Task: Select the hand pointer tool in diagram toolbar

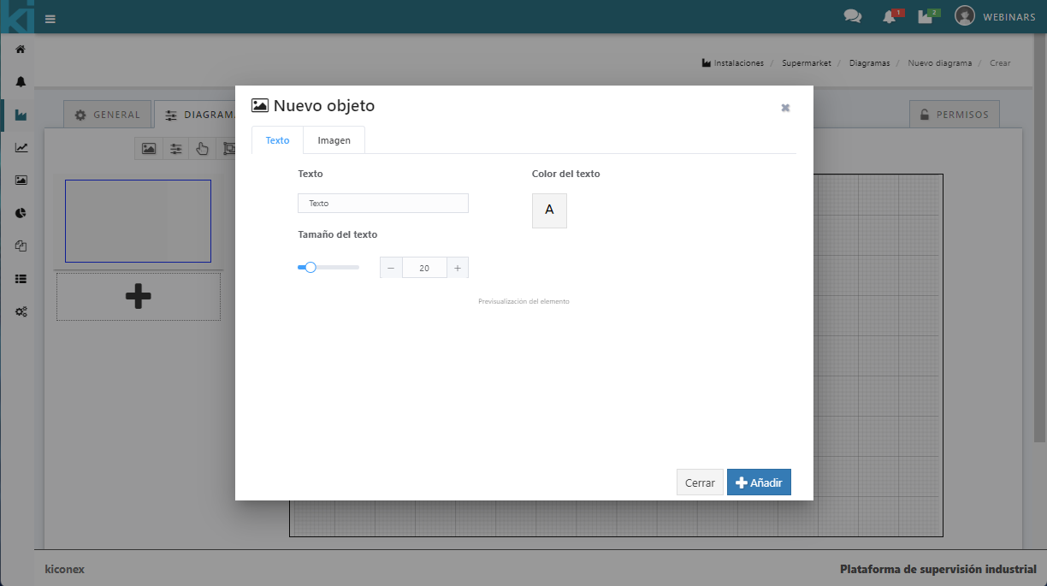Action: point(202,149)
